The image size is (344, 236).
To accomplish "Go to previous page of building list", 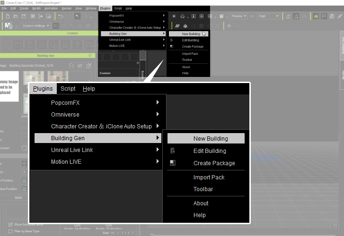I will coord(118,233).
